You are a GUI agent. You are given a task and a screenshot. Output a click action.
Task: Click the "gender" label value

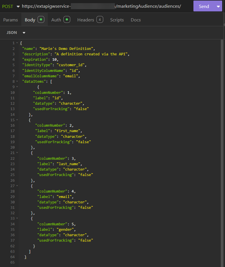(x=65, y=230)
